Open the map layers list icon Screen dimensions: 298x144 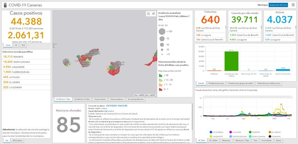coord(153,14)
